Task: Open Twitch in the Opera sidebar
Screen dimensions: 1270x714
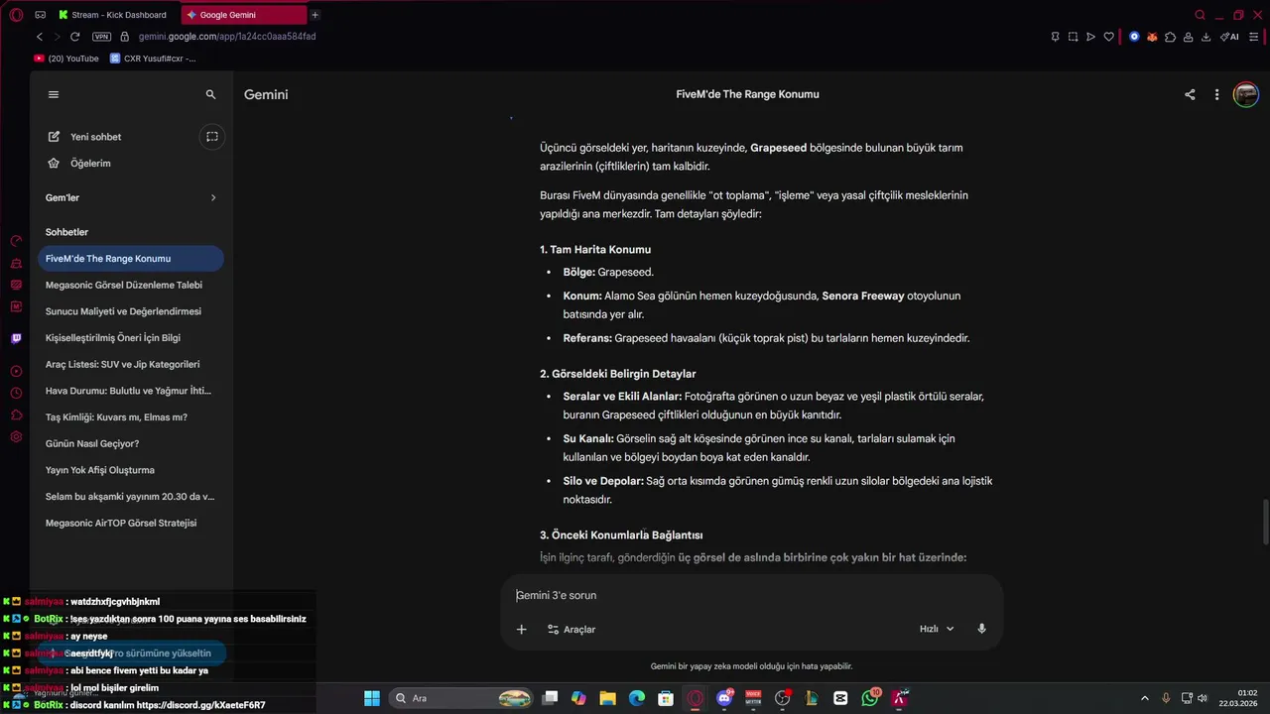Action: tap(16, 338)
